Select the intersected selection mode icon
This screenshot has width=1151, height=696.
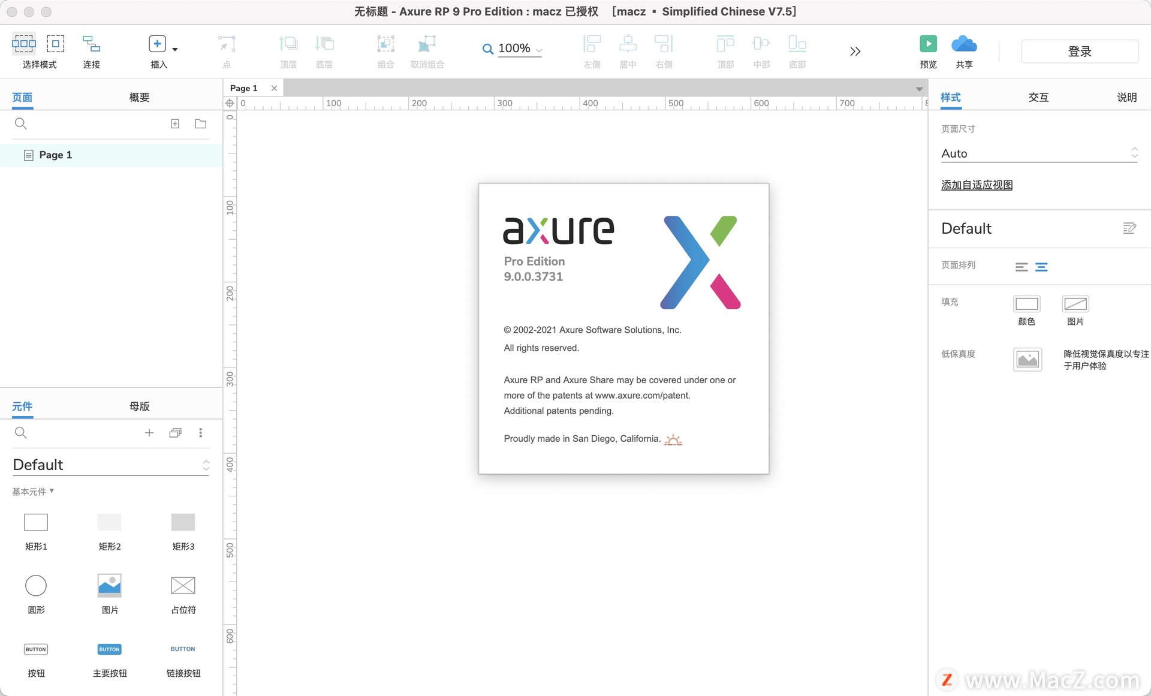(x=24, y=43)
